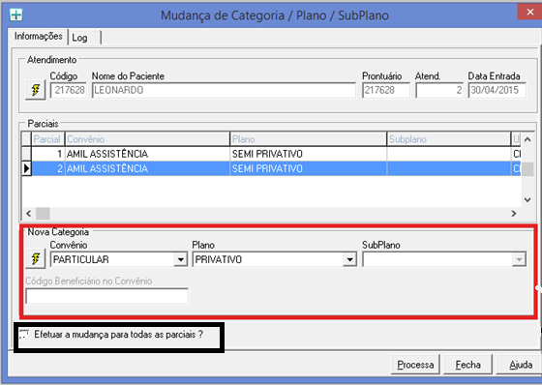
Task: Click the Parcial column header
Action: [47, 139]
